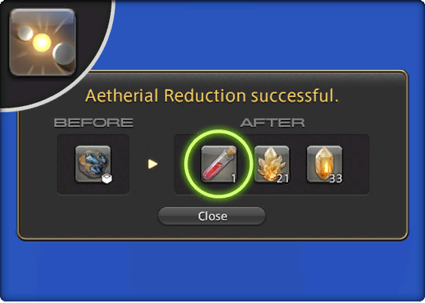
Task: Click the BEFORE section label
Action: pyautogui.click(x=93, y=123)
